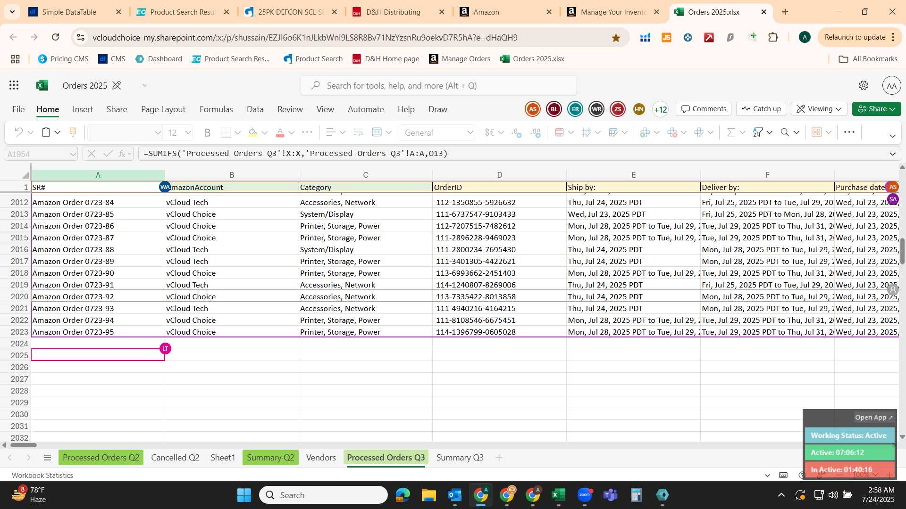Toggle bold formatting
This screenshot has height=509, width=906.
(x=207, y=132)
